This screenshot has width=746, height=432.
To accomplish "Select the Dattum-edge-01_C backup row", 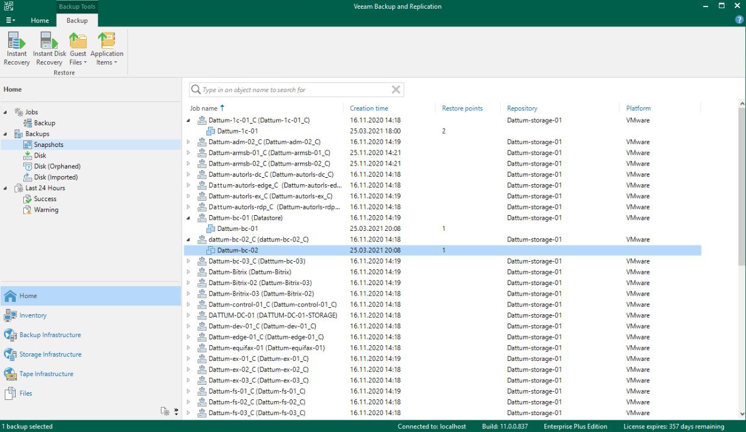I will click(442, 337).
